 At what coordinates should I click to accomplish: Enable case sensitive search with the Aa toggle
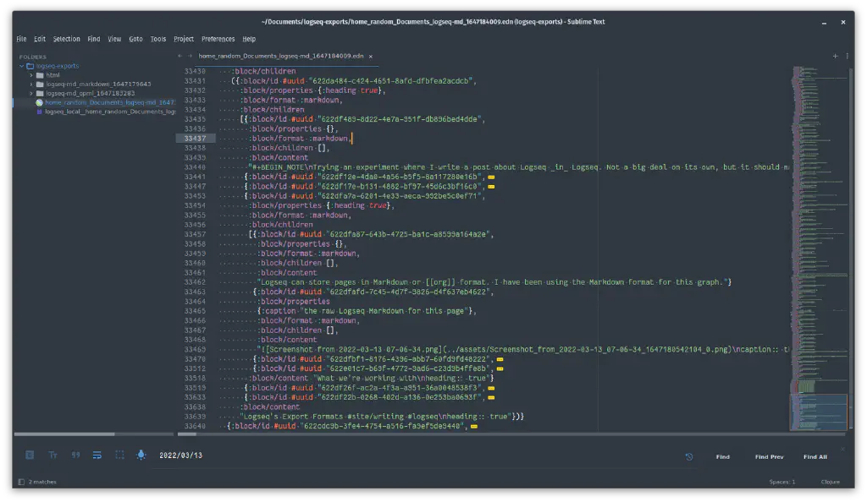click(x=52, y=455)
